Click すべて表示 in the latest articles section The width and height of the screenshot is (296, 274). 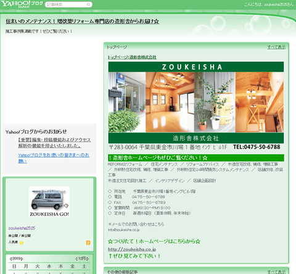pos(276,272)
